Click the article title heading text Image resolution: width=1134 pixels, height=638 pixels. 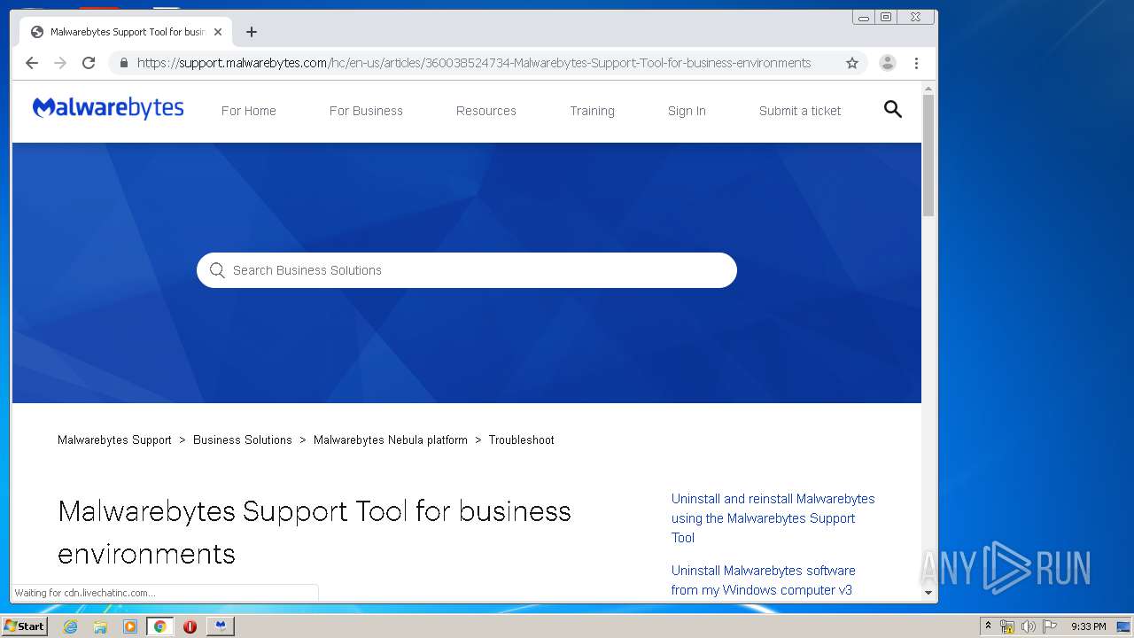[x=315, y=533]
